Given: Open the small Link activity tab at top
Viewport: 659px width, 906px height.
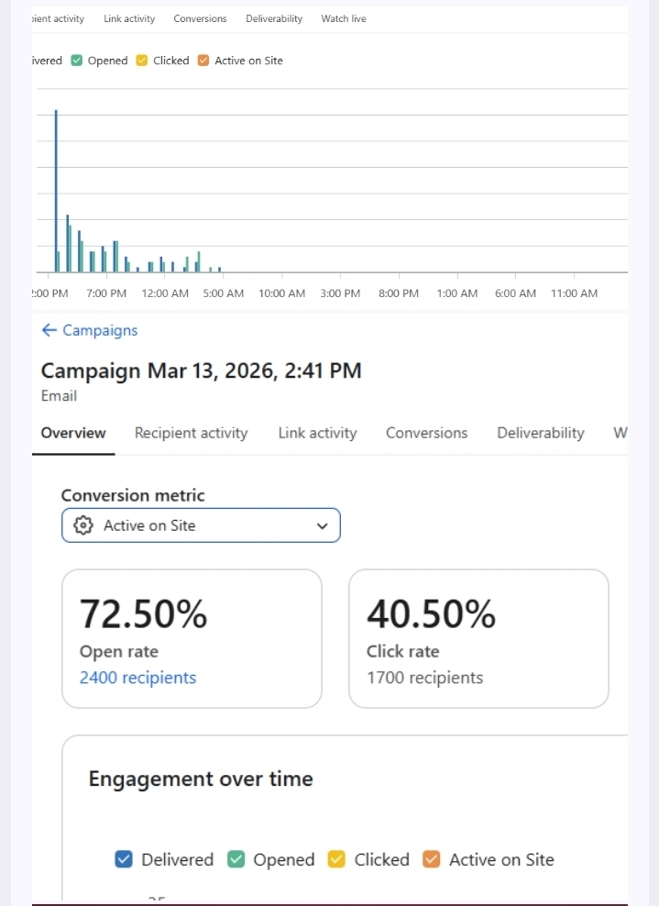Looking at the screenshot, I should pos(129,18).
